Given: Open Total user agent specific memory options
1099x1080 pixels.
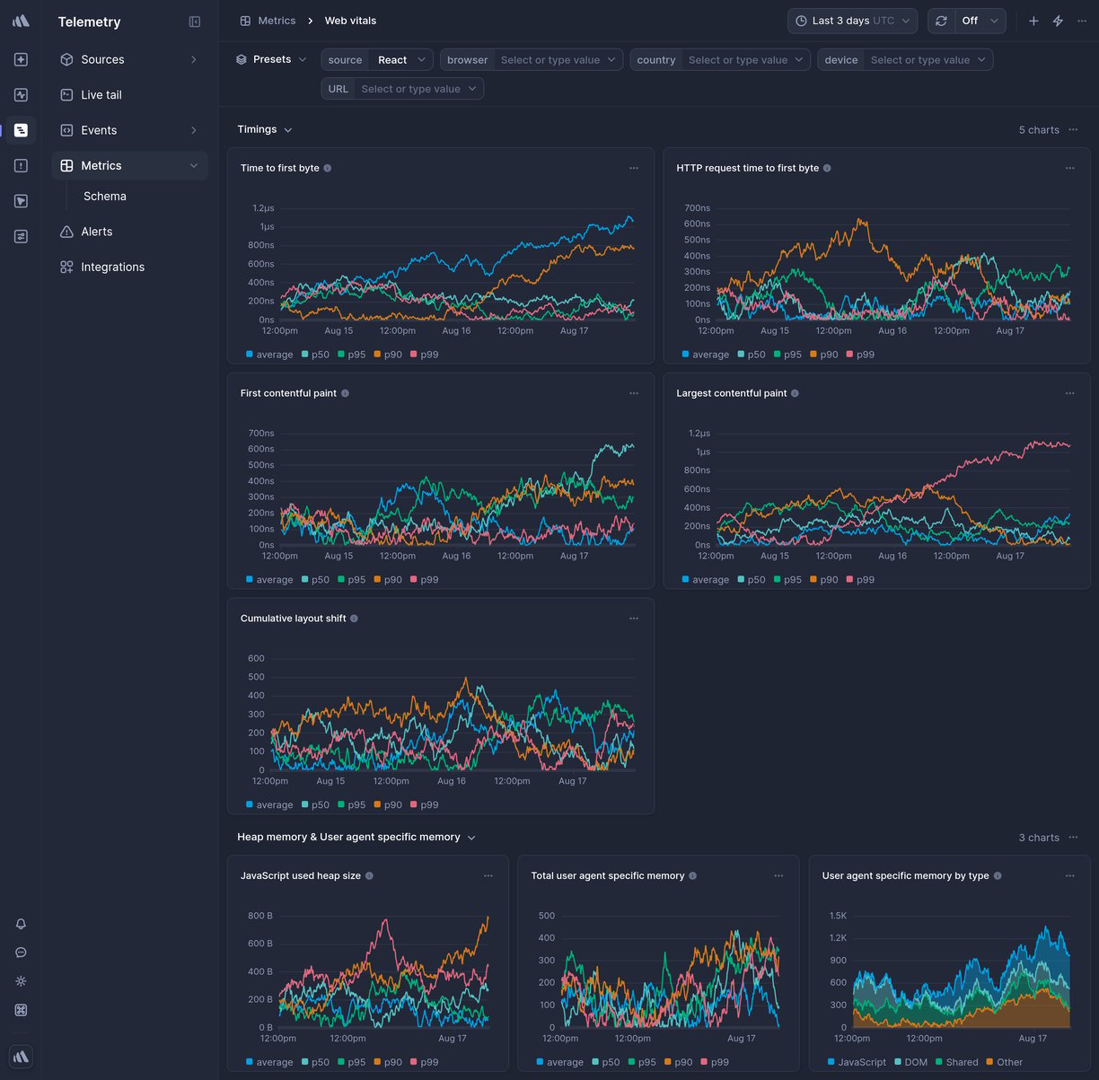Looking at the screenshot, I should click(x=778, y=875).
